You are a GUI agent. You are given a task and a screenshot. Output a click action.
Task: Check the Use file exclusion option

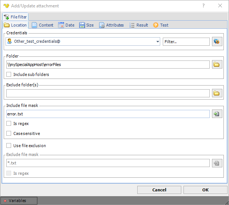point(9,146)
